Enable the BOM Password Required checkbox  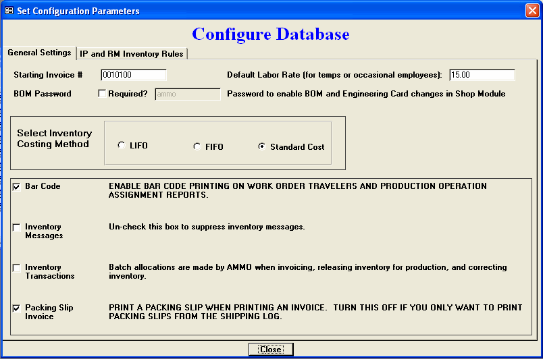102,94
